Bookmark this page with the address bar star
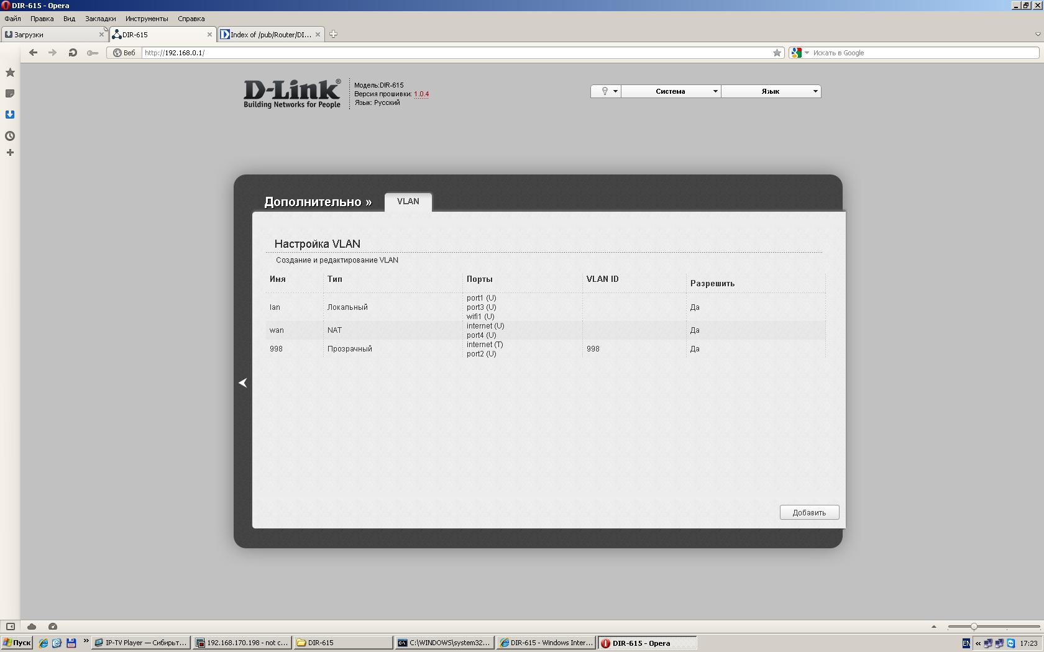1044x652 pixels. (x=777, y=53)
